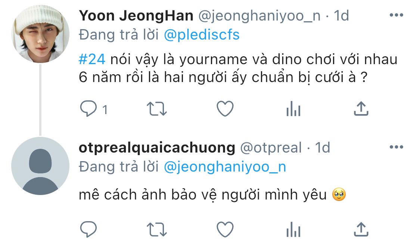Retweet Yoon JeongHan's tweet
Viewport: 420px width, 242px height.
point(157,109)
